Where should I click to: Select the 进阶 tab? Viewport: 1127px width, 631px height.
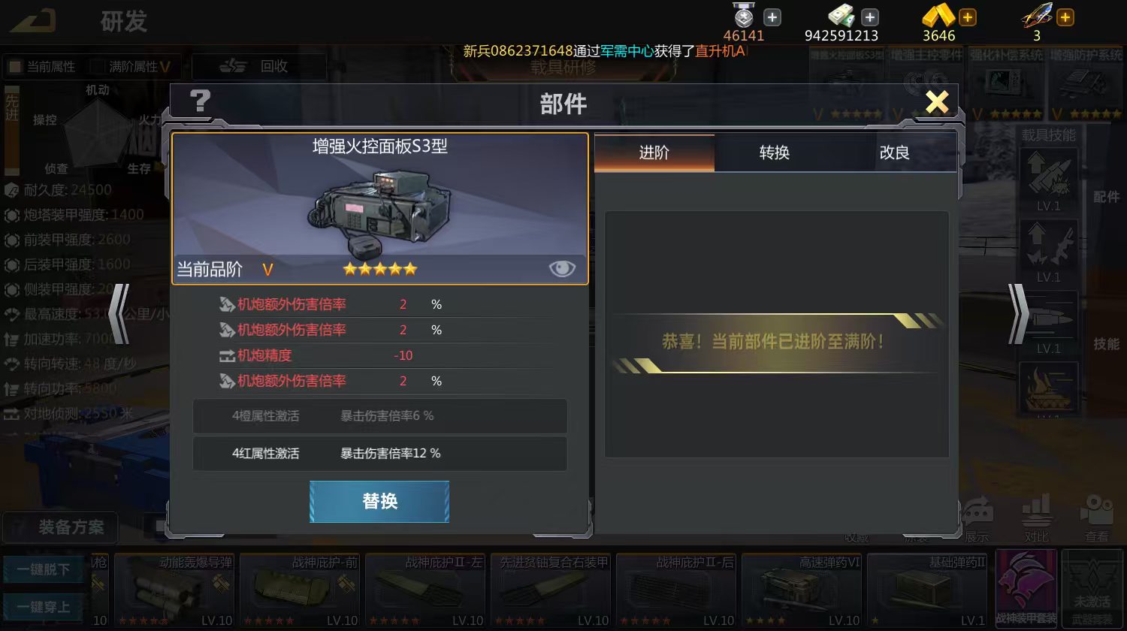[654, 152]
